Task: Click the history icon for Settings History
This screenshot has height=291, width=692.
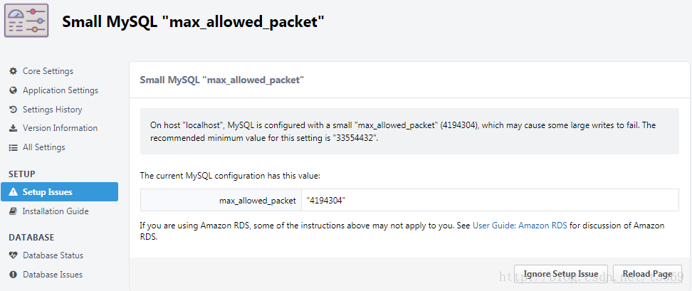Action: [x=14, y=110]
